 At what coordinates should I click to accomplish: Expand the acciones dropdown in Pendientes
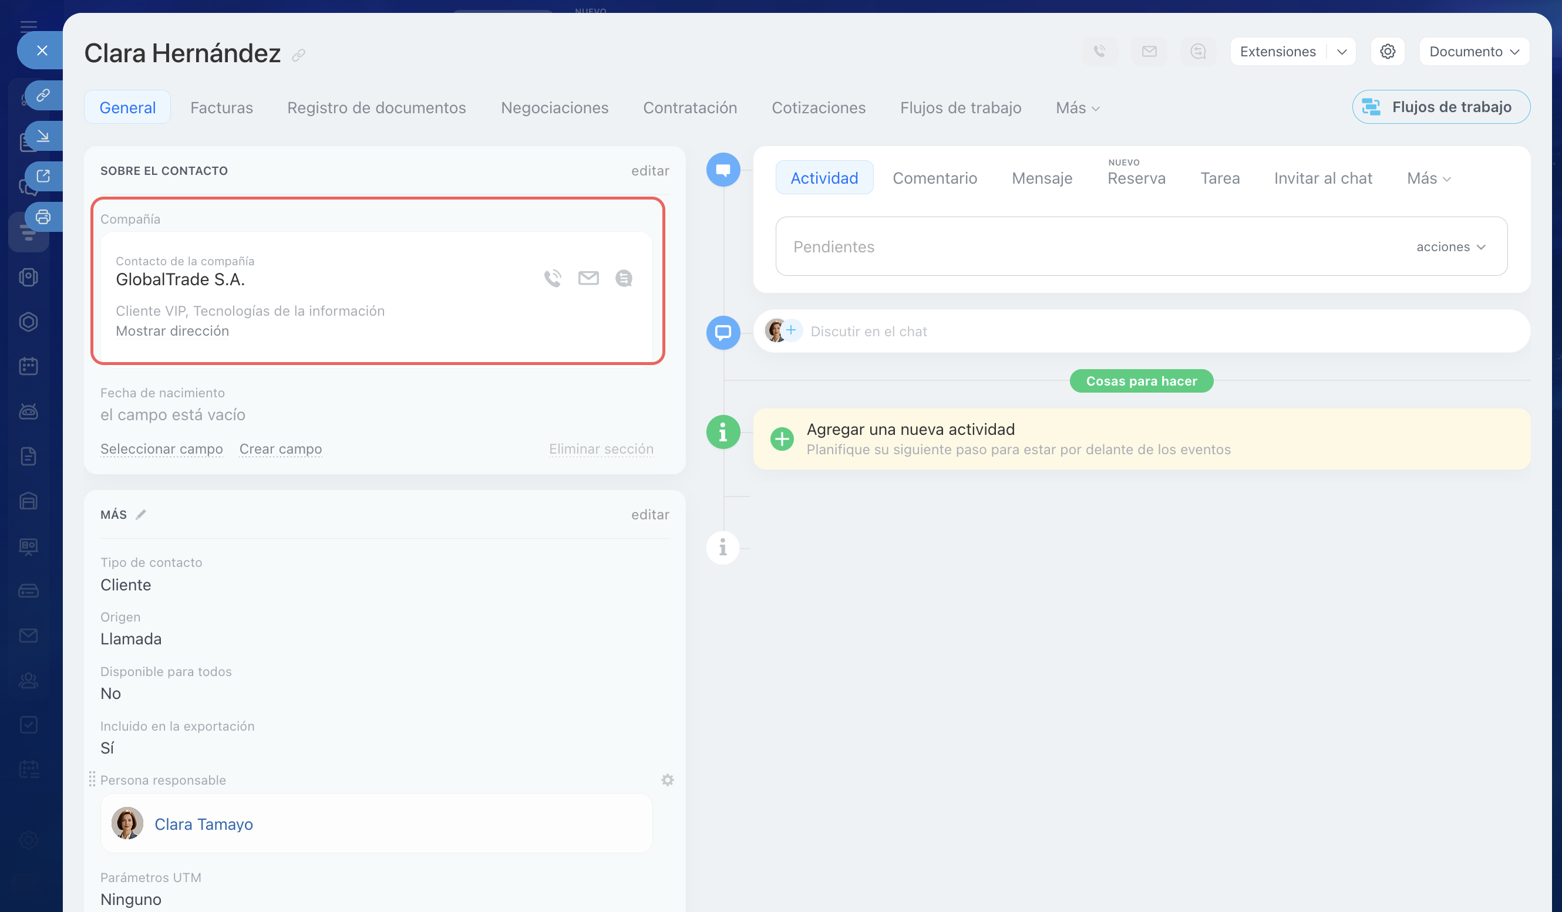1450,246
